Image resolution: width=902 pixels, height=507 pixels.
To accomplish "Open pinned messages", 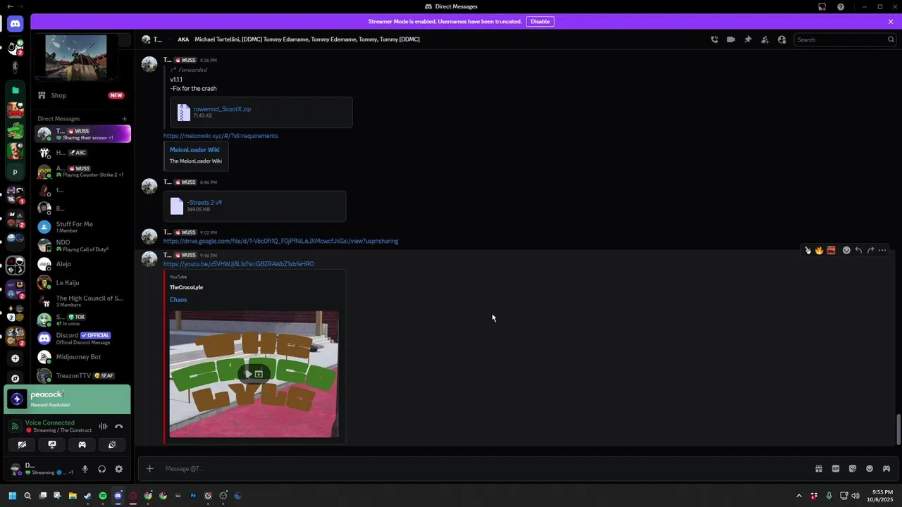I will click(748, 39).
